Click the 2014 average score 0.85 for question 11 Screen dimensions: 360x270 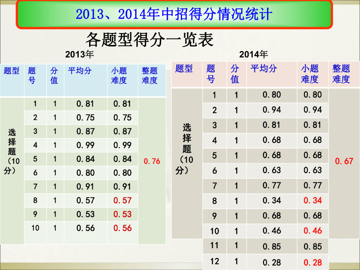tap(272, 247)
